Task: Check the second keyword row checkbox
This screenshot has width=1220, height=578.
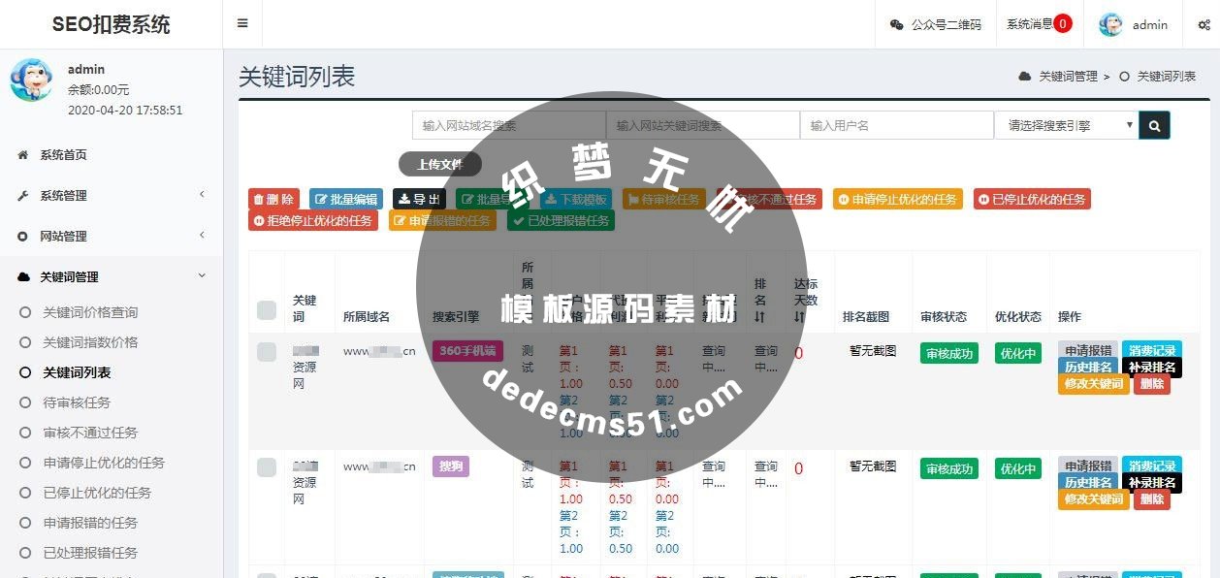Action: [x=266, y=466]
